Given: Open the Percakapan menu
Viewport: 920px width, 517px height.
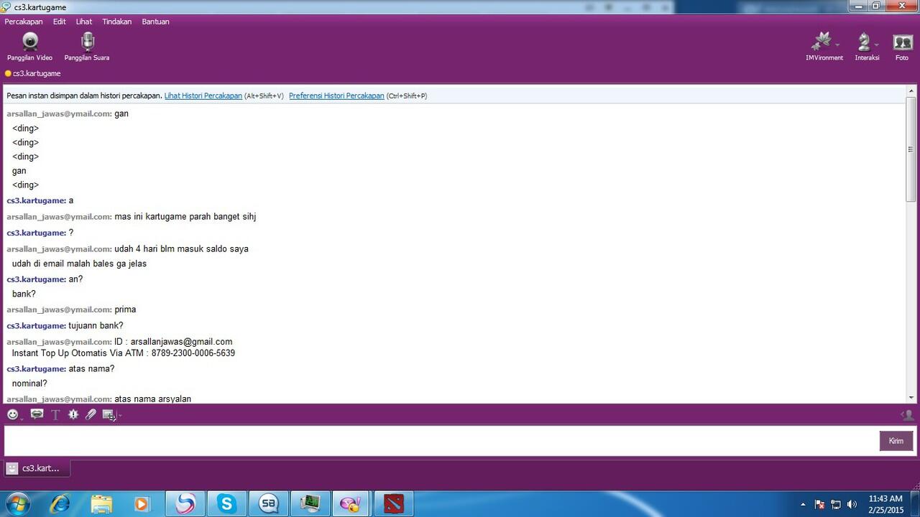Looking at the screenshot, I should (24, 22).
